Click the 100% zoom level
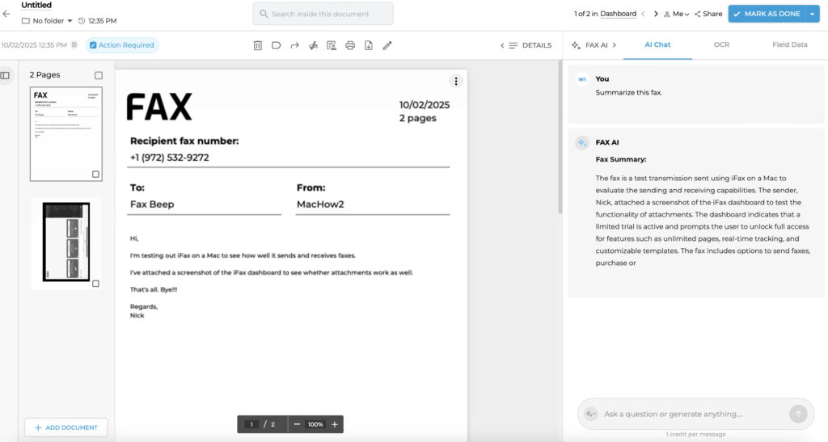The width and height of the screenshot is (828, 442). (x=315, y=424)
